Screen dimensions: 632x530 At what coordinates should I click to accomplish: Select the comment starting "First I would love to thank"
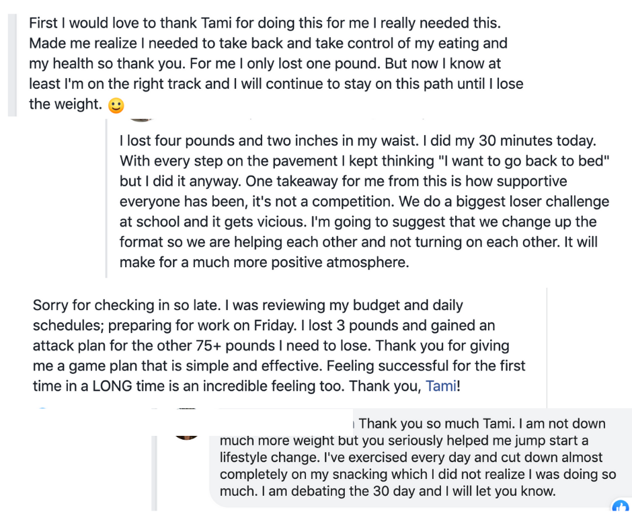click(x=269, y=64)
